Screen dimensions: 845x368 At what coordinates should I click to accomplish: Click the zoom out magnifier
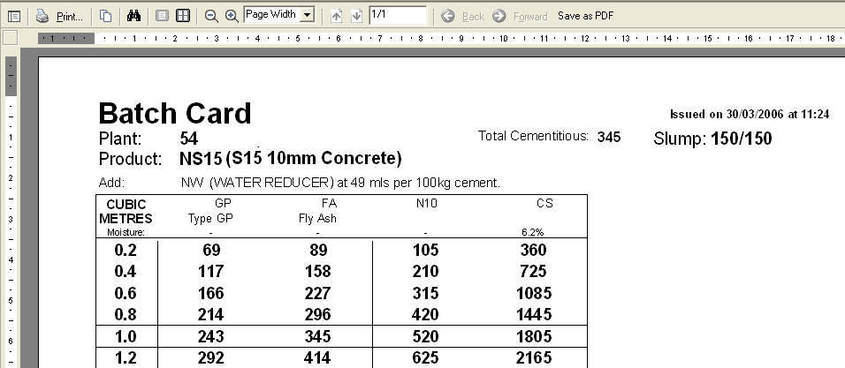[211, 16]
